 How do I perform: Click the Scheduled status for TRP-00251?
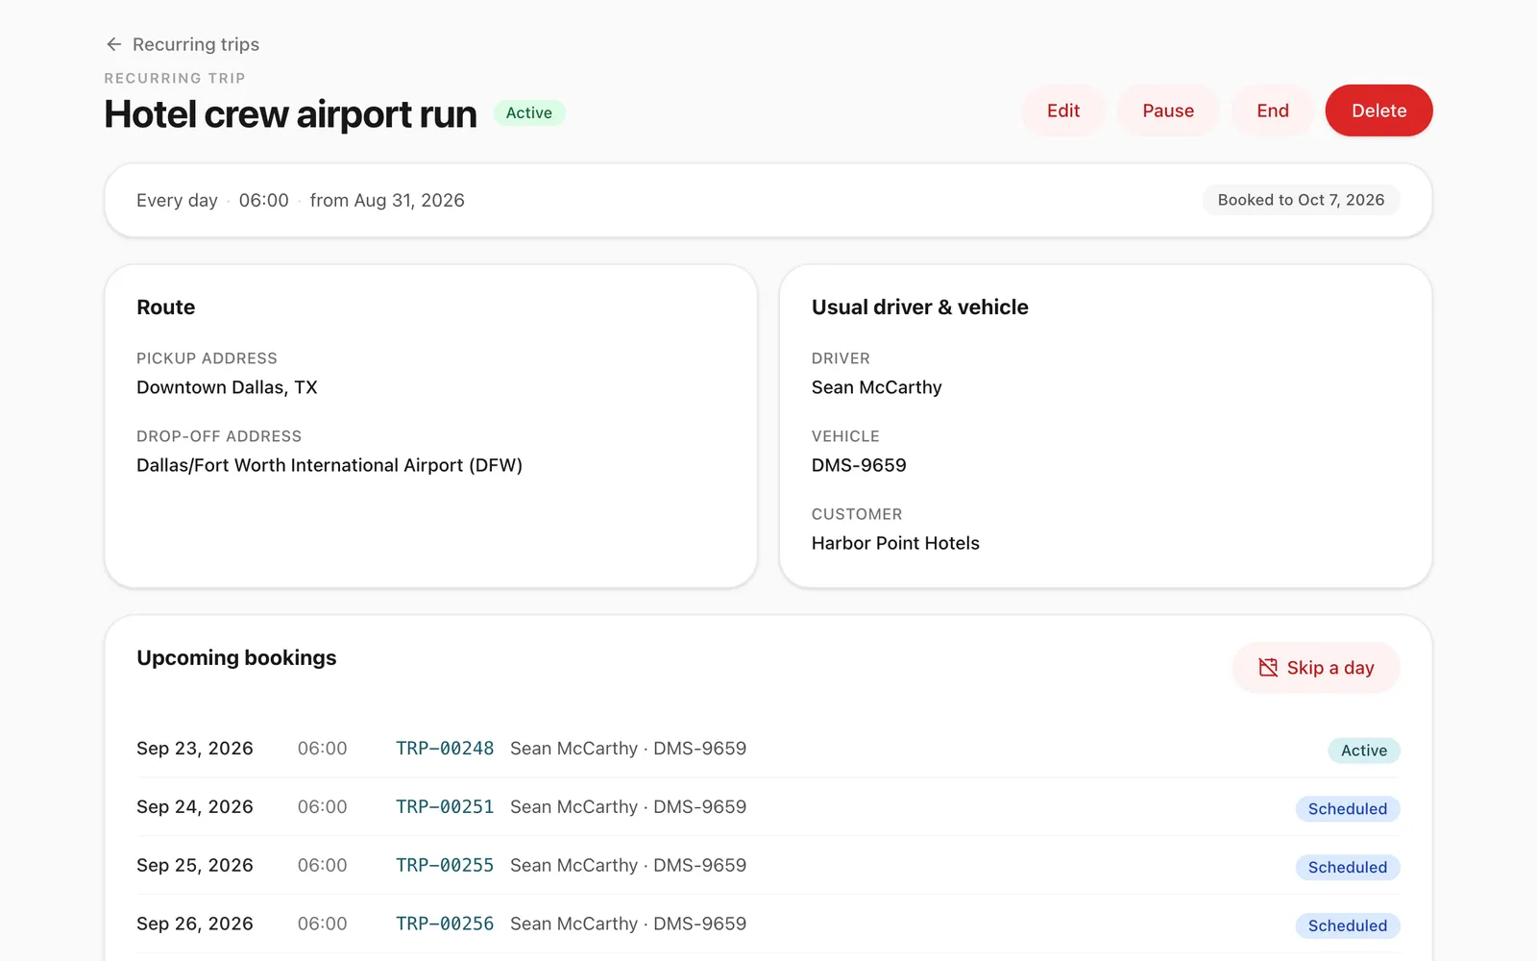coord(1348,809)
